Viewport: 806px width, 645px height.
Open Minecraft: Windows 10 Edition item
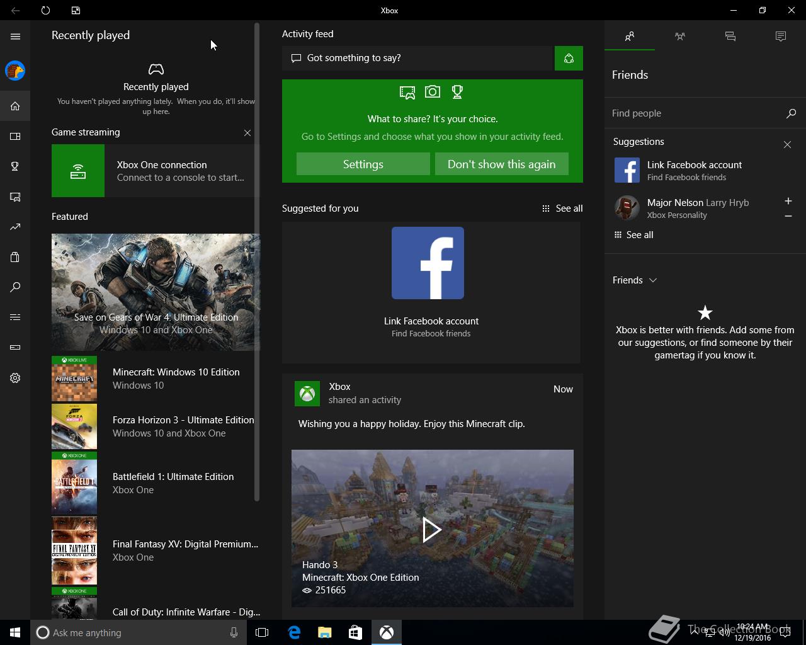point(155,379)
